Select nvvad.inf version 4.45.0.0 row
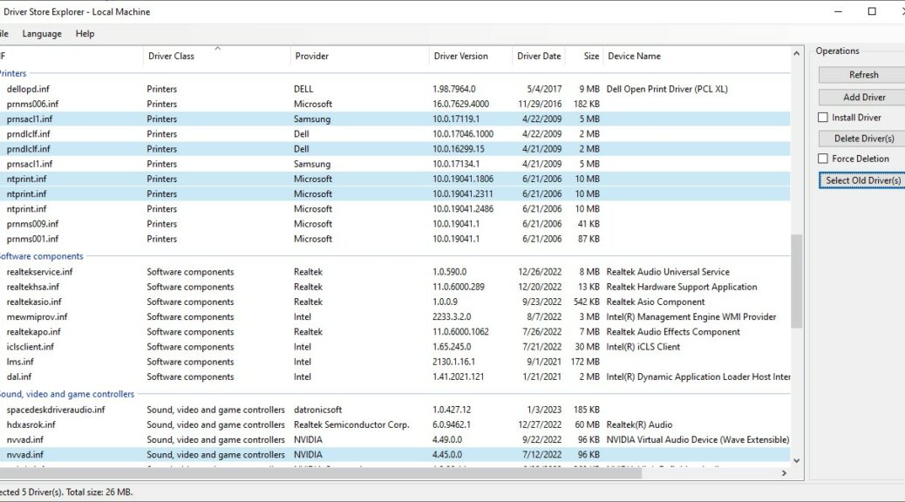Image resolution: width=905 pixels, height=502 pixels. (x=395, y=455)
